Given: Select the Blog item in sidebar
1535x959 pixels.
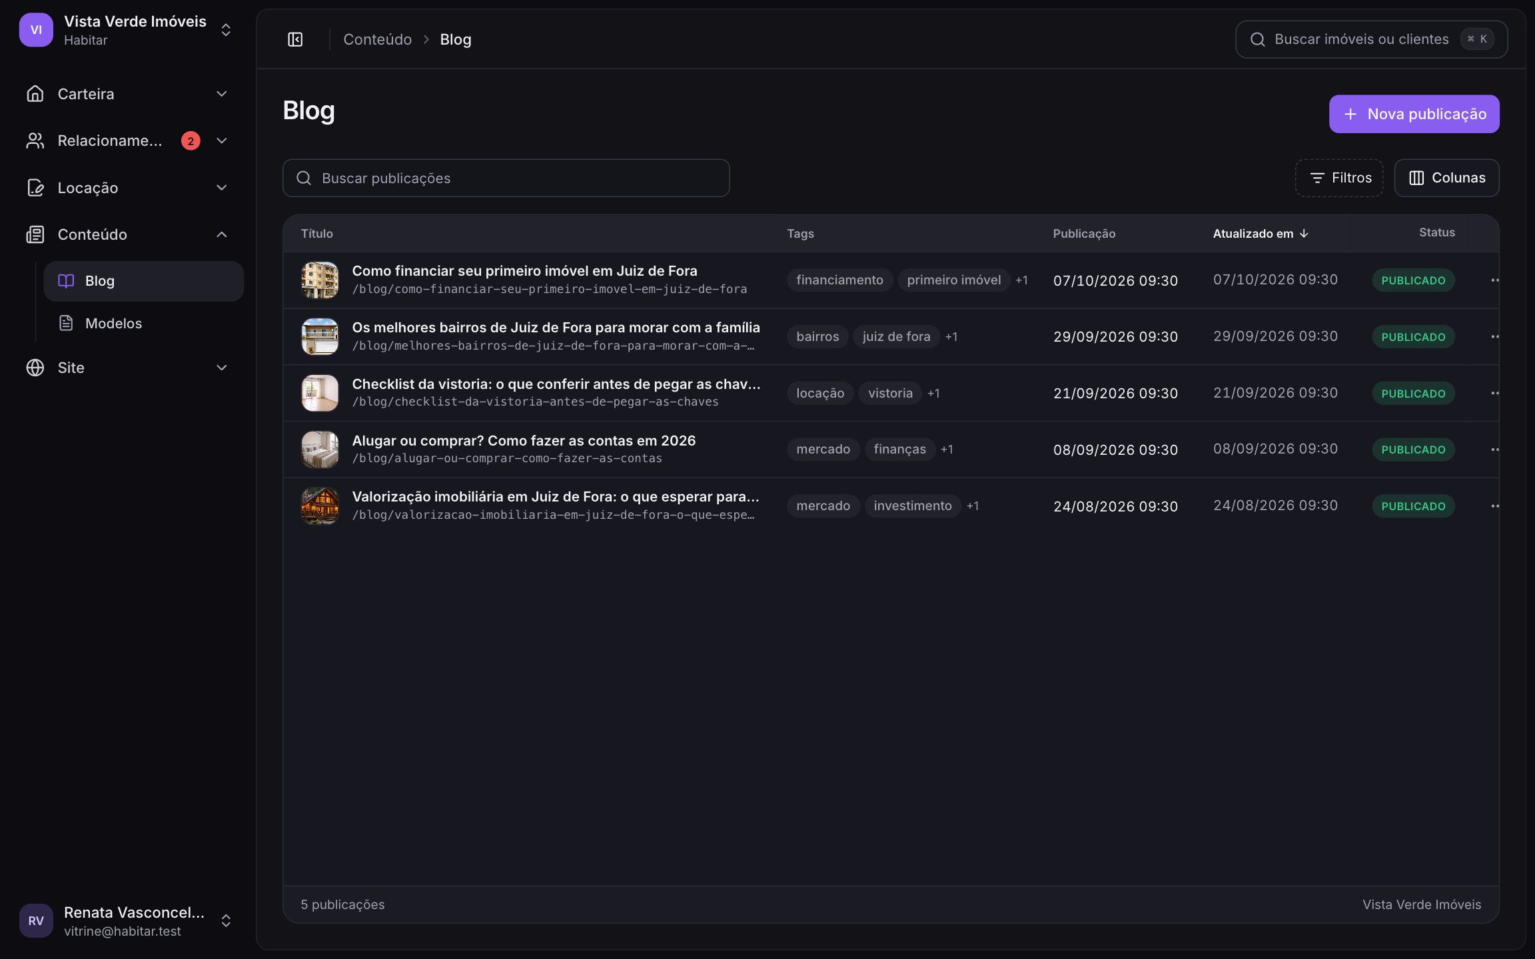Looking at the screenshot, I should tap(144, 281).
